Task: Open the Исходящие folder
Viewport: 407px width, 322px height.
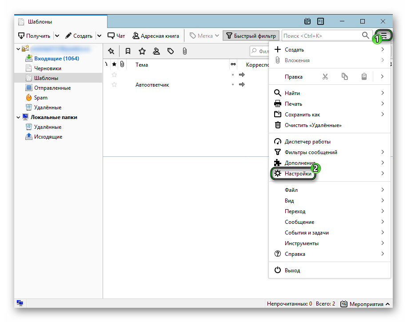Action: [48, 137]
